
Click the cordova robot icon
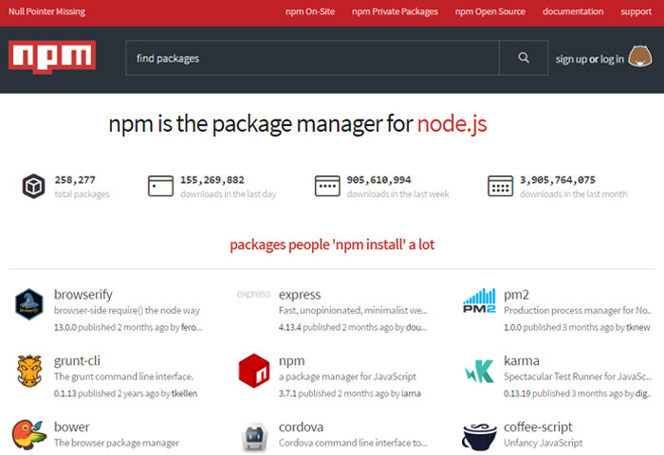254,438
